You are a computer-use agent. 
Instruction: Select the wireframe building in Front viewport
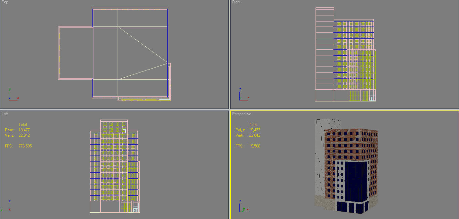pyautogui.click(x=345, y=54)
